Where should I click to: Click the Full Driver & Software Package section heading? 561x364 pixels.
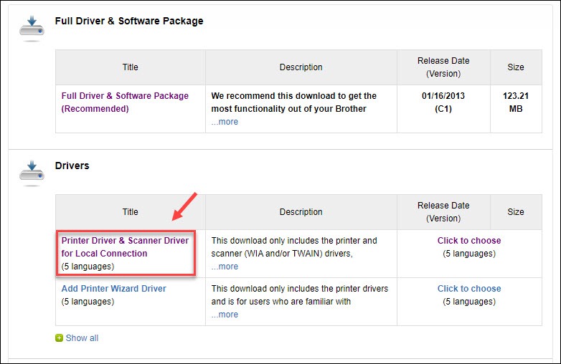129,21
